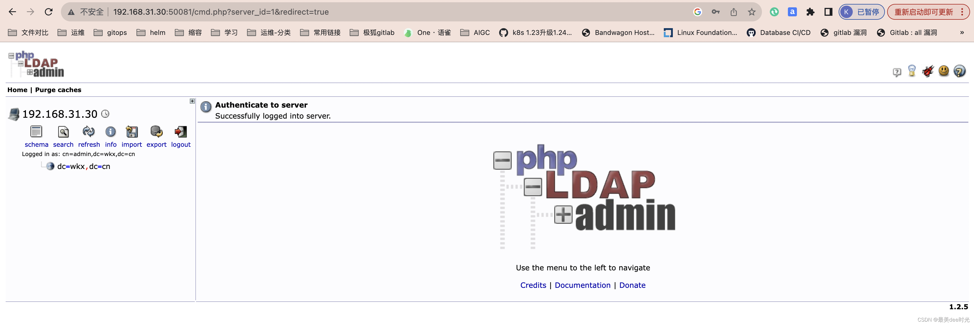The image size is (974, 325).
Task: Open the 文件对比 bookmark folder
Action: point(28,32)
